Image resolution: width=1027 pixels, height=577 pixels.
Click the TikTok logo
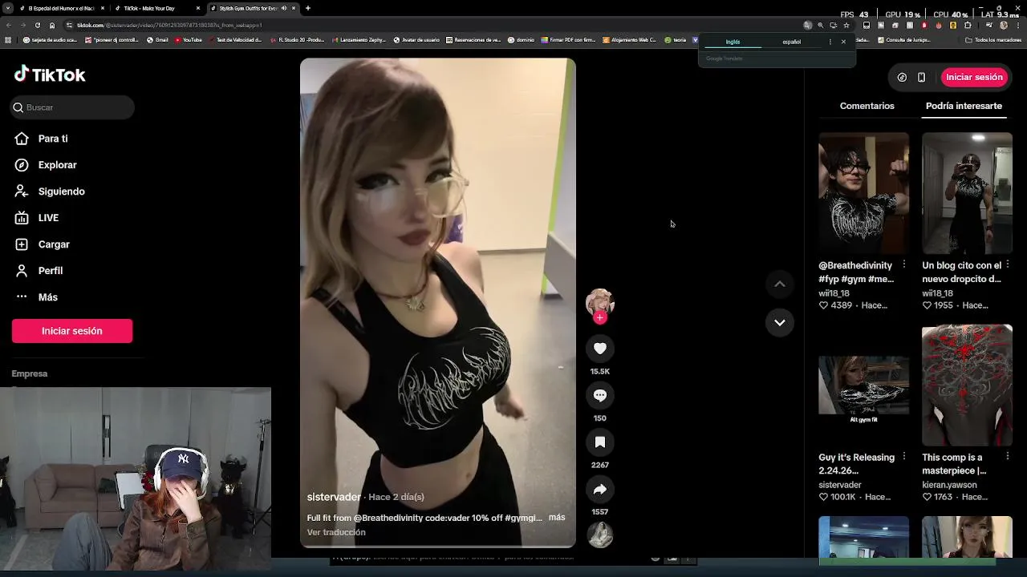pos(50,75)
